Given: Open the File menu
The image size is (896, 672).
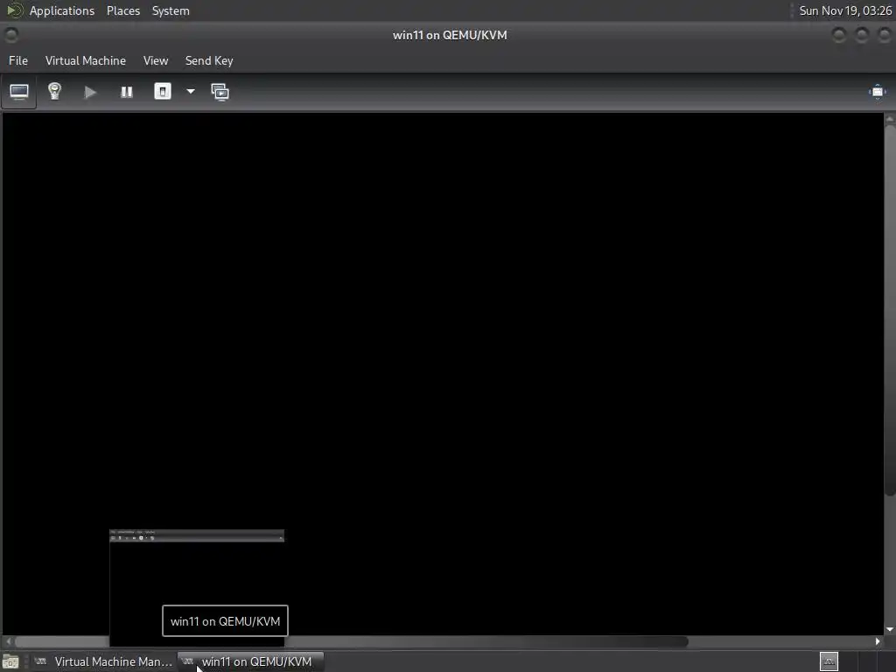Looking at the screenshot, I should click(x=18, y=60).
